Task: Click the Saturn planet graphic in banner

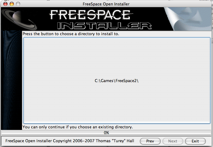Action: click(20, 20)
